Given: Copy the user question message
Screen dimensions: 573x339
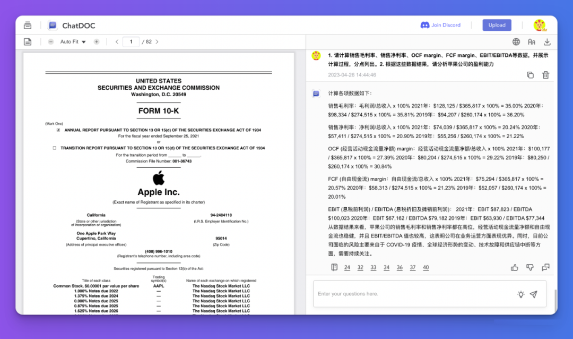Looking at the screenshot, I should pos(530,75).
